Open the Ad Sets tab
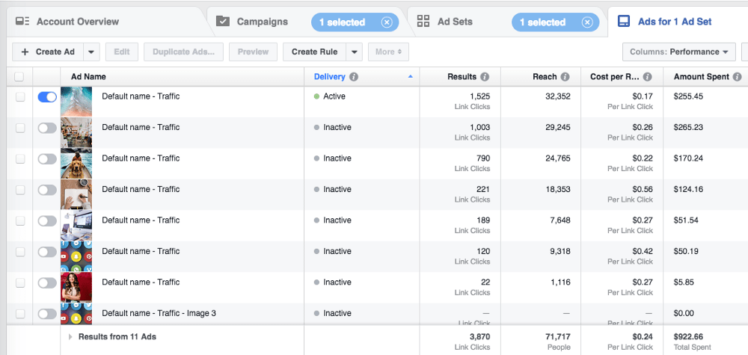 pyautogui.click(x=455, y=22)
